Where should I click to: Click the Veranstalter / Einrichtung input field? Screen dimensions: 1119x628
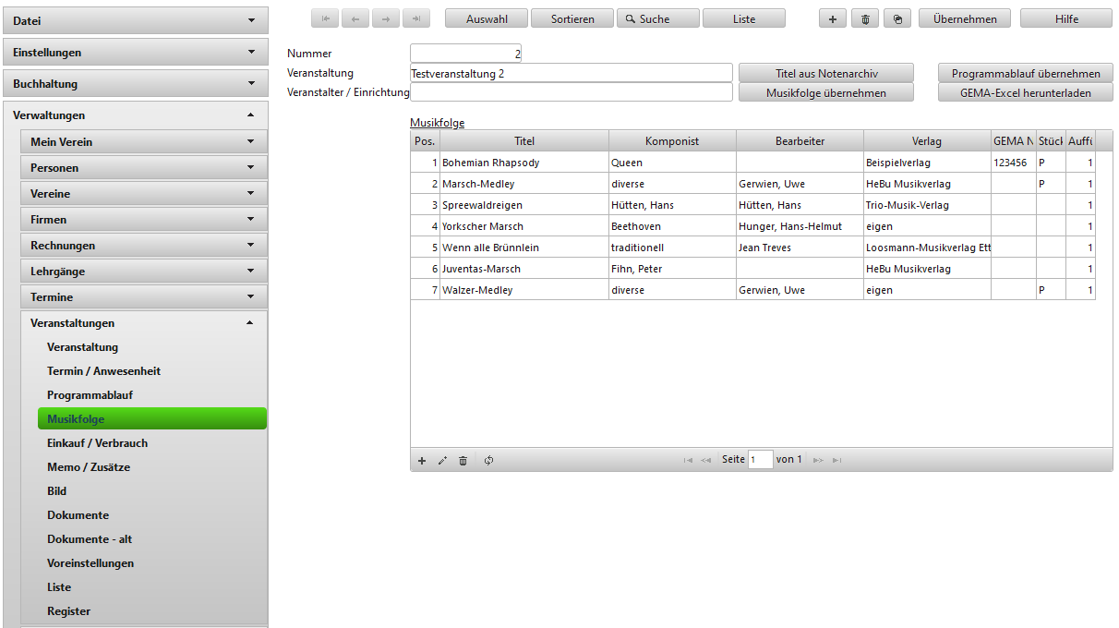coord(571,92)
